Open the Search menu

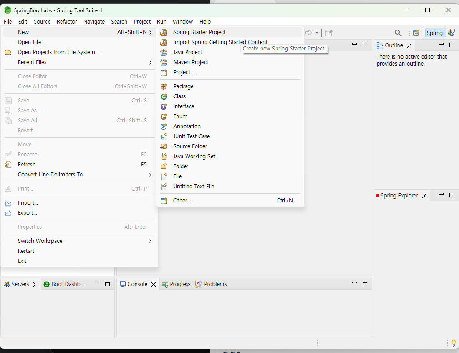tap(119, 22)
